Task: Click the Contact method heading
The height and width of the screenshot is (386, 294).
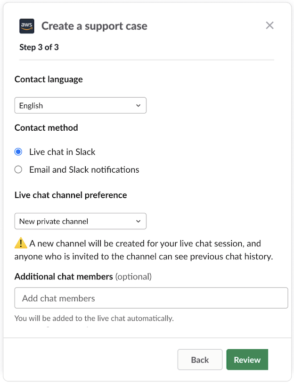Action: tap(46, 127)
